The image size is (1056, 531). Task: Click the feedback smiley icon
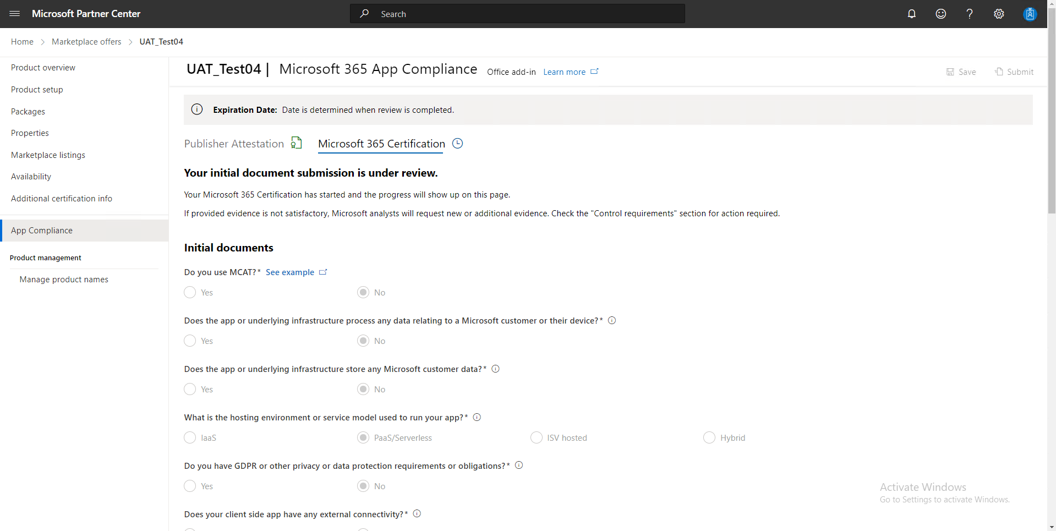[941, 14]
